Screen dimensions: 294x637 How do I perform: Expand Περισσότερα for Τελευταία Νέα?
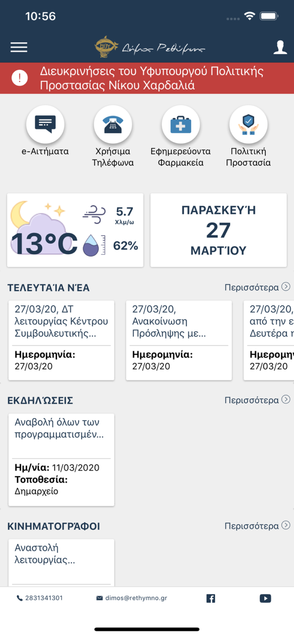pos(257,287)
